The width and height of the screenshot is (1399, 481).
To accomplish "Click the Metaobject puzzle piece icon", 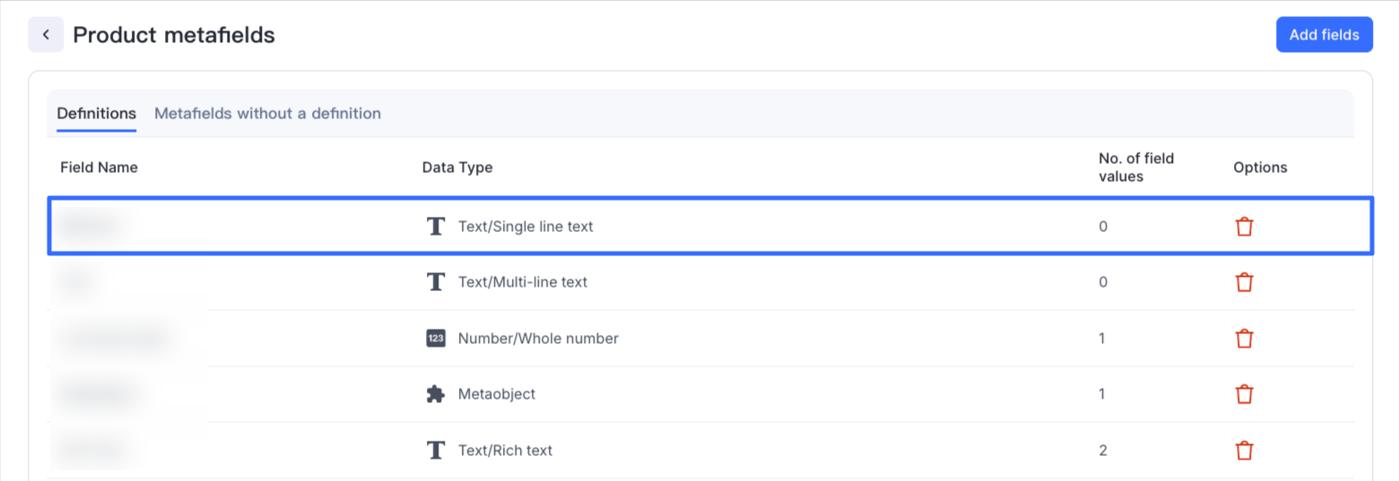I will pos(436,394).
